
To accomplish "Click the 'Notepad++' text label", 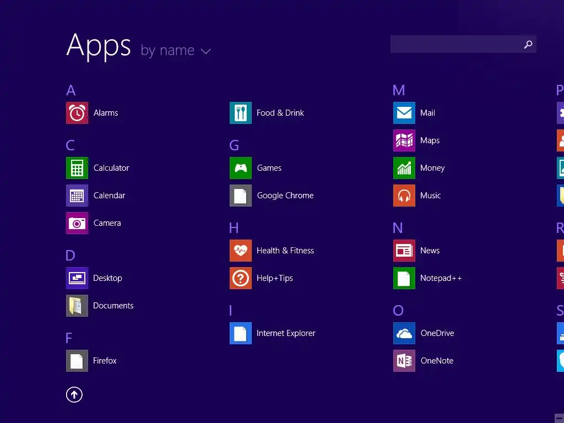I will [x=441, y=278].
